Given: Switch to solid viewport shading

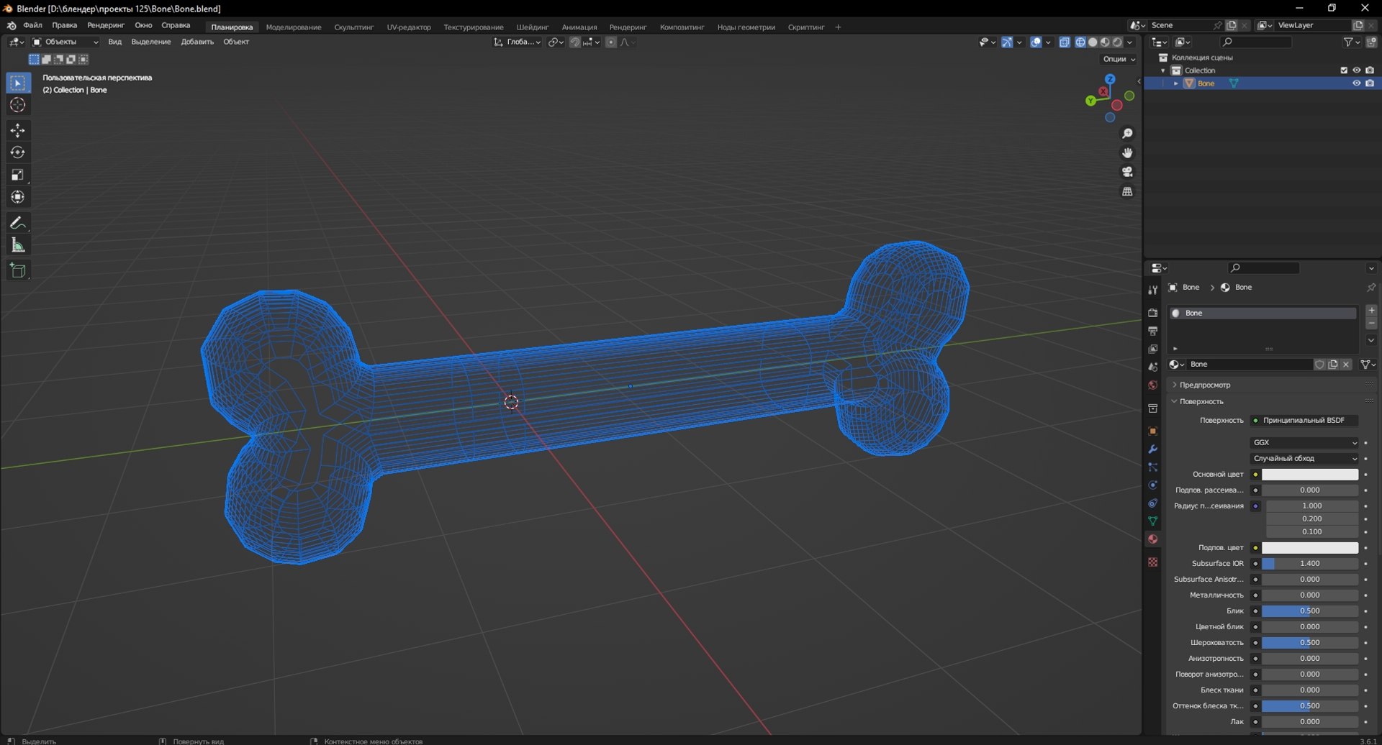Looking at the screenshot, I should click(x=1093, y=42).
